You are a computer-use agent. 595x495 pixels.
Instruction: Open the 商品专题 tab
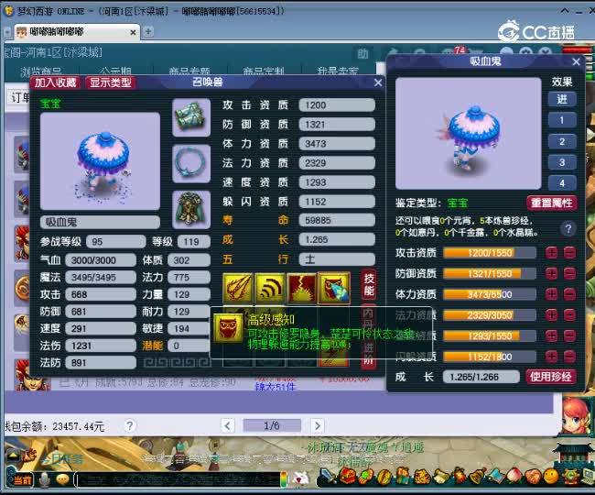(189, 71)
